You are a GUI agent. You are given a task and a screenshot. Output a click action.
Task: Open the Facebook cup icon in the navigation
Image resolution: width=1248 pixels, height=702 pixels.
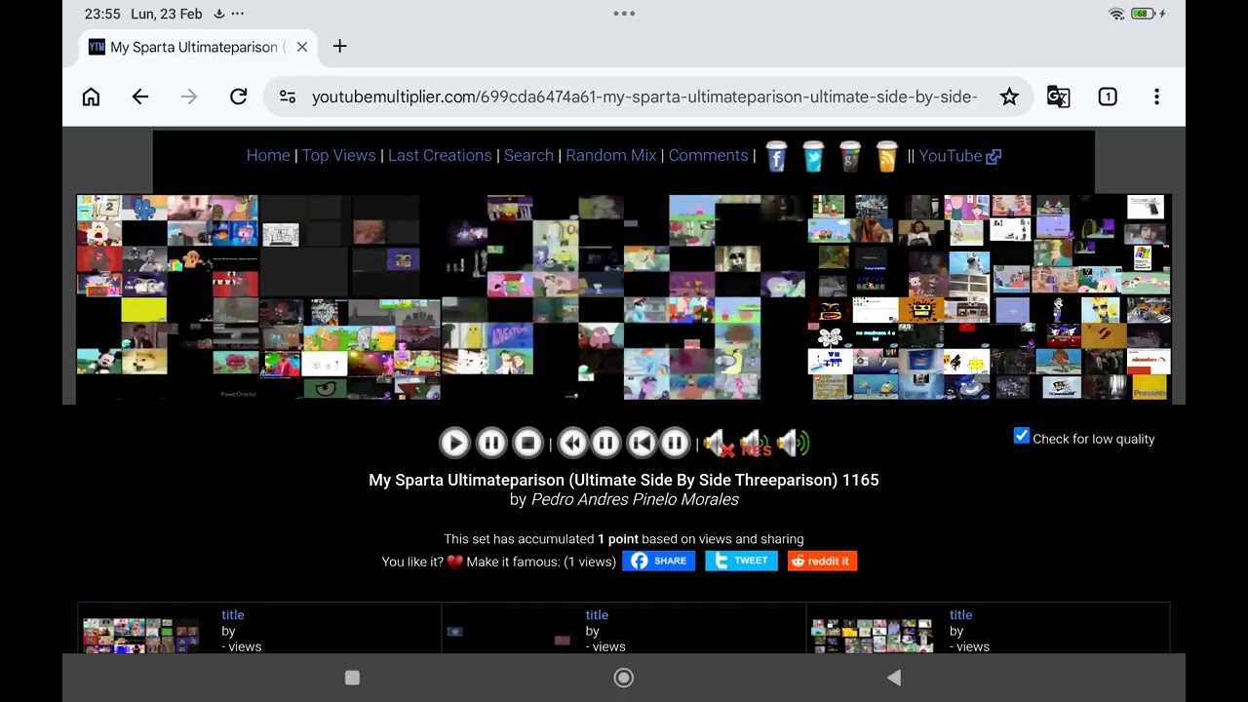click(776, 156)
